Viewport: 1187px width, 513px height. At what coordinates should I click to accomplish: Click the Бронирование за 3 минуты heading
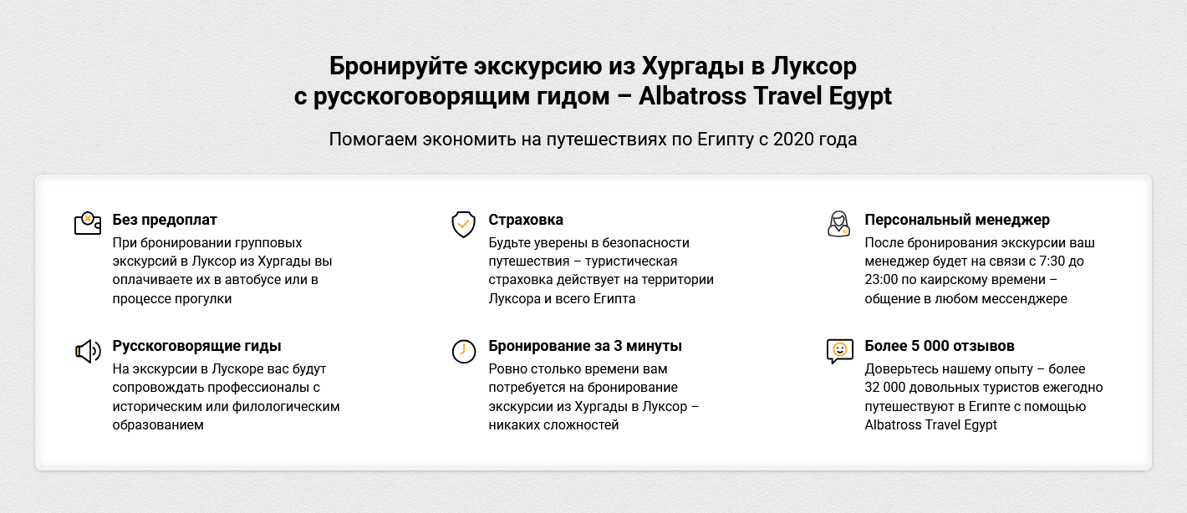(585, 346)
